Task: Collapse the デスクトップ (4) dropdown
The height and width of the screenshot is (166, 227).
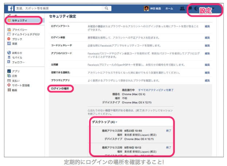Action: (x=104, y=122)
